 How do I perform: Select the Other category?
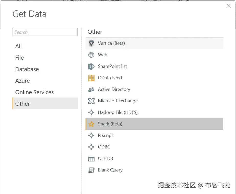pos(22,104)
